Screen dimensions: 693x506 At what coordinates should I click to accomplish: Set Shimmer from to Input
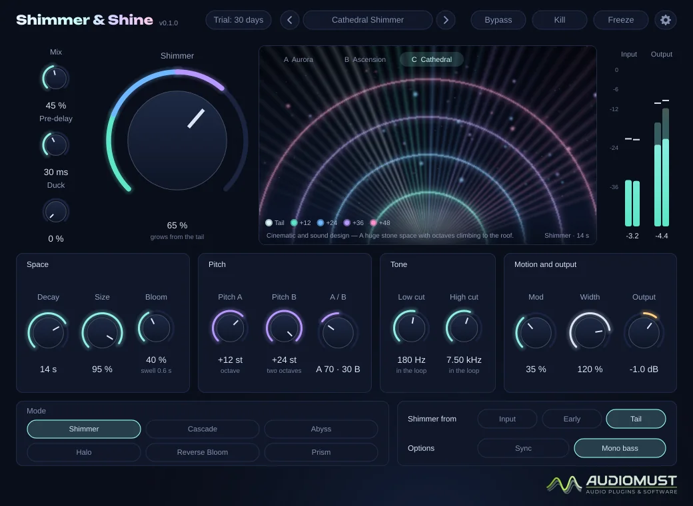coord(507,419)
